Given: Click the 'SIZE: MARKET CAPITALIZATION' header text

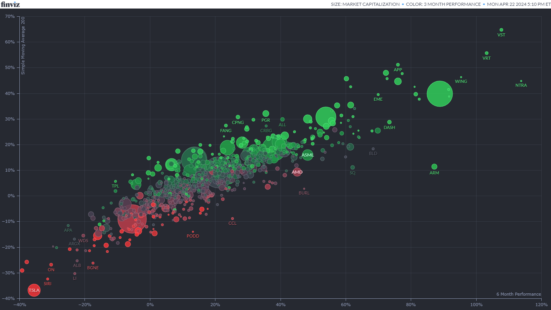Looking at the screenshot, I should pyautogui.click(x=365, y=4).
